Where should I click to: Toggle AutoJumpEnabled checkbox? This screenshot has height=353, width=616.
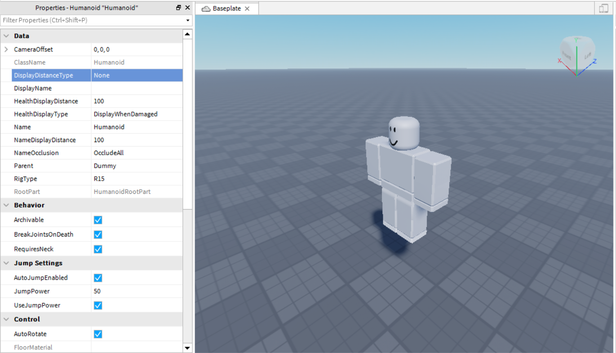click(98, 277)
